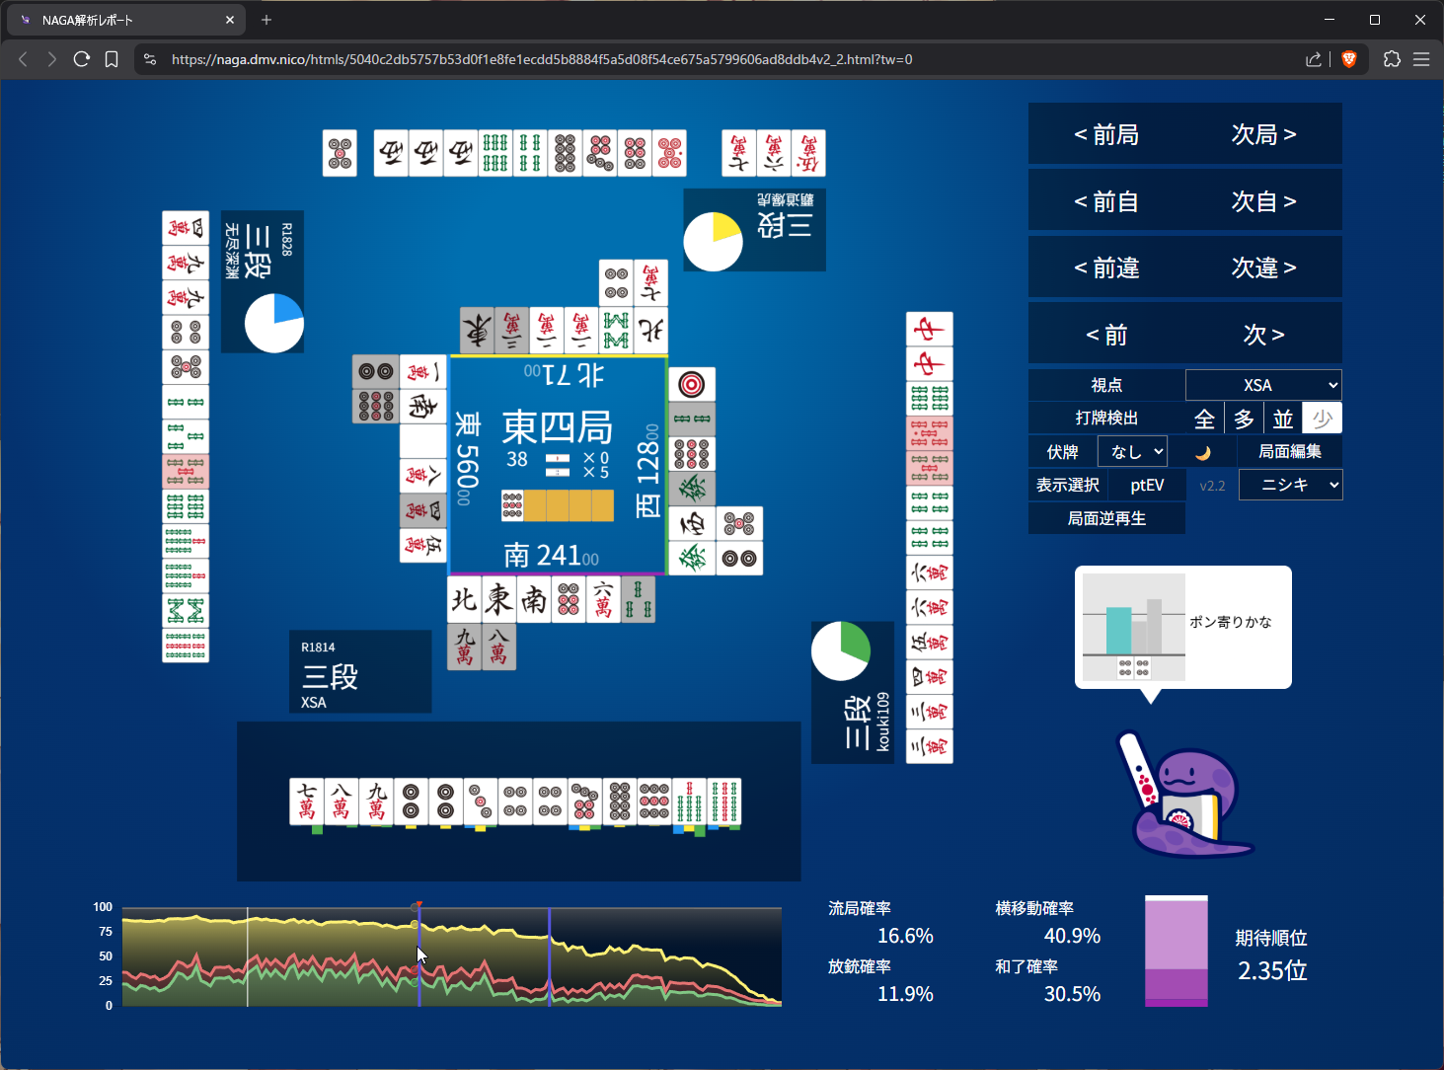Open the ニシキ model dropdown
The width and height of the screenshot is (1444, 1070).
pos(1290,485)
